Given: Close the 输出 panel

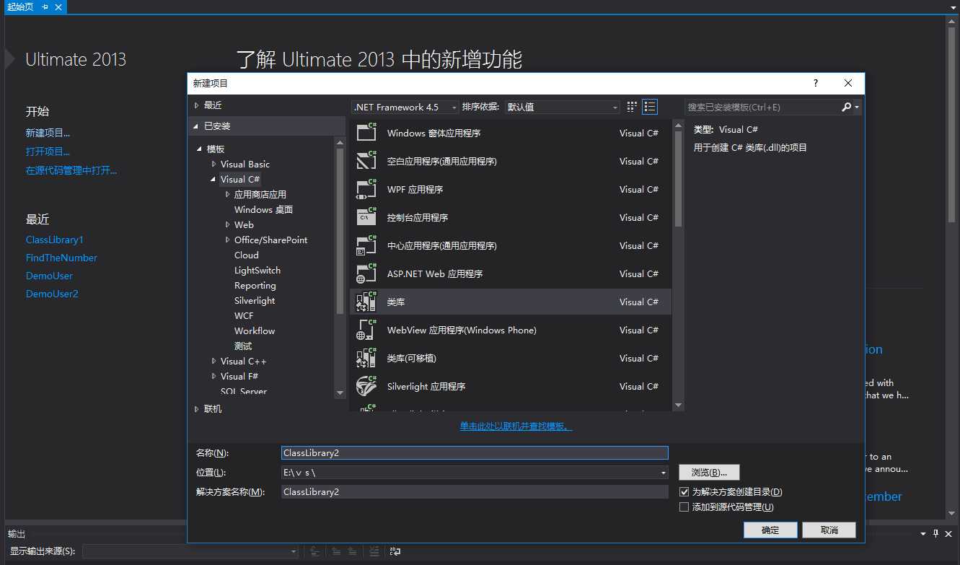Looking at the screenshot, I should point(948,533).
